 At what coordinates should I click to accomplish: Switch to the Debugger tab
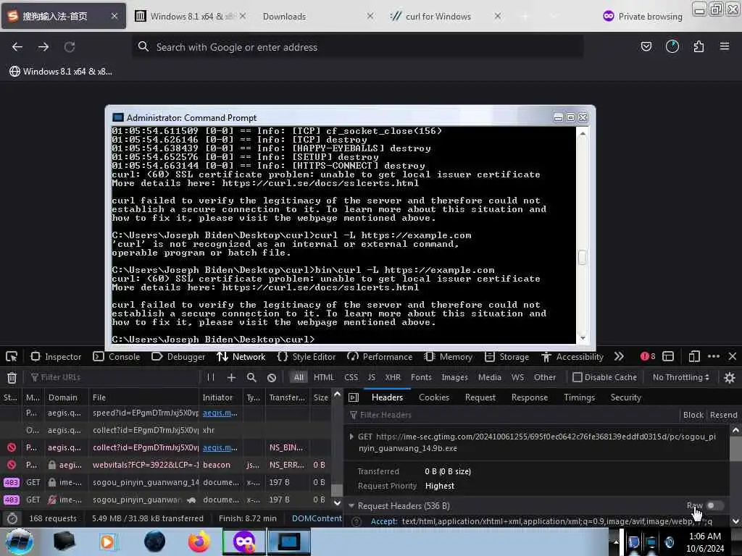pos(178,356)
